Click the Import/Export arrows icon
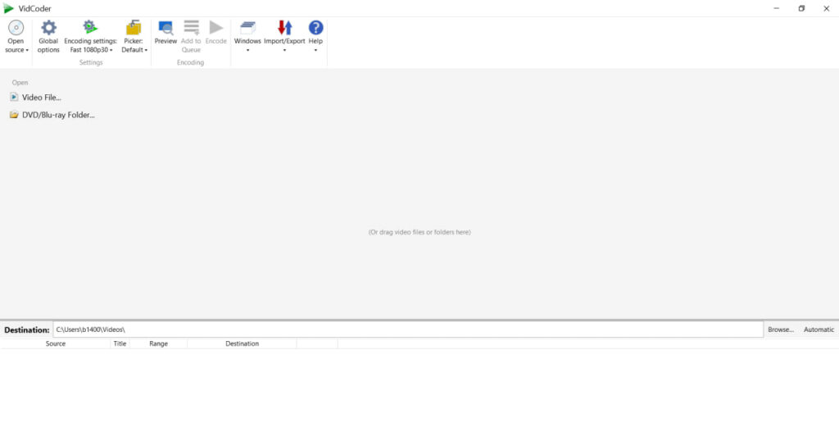 (284, 27)
